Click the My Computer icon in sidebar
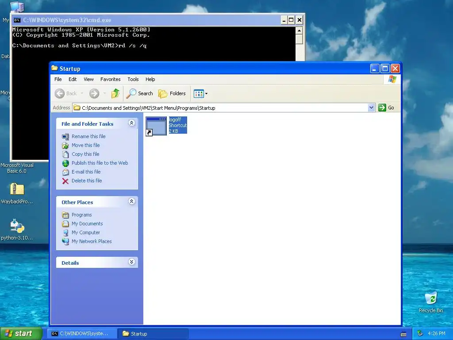The image size is (453, 340). point(65,233)
